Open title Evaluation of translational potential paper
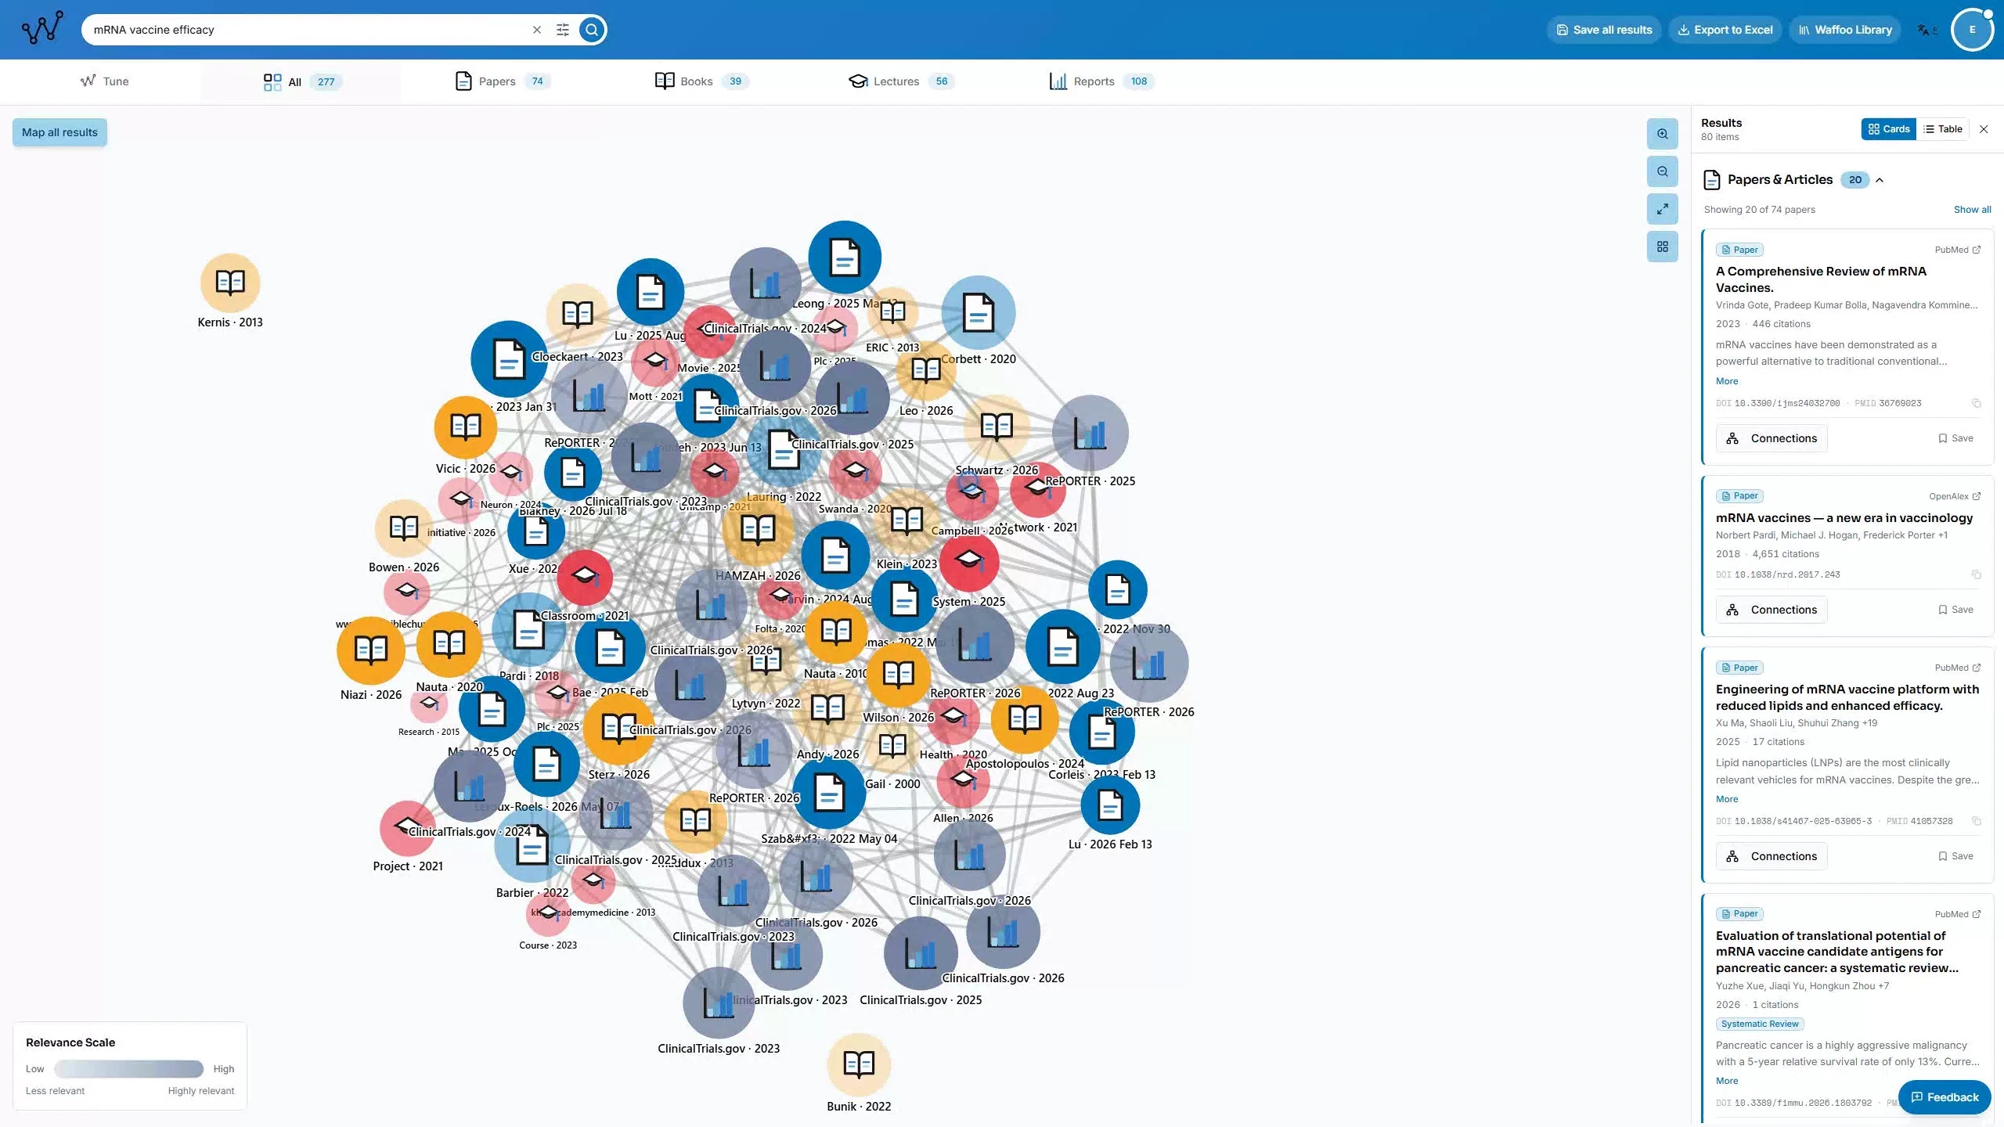The image size is (2004, 1127). pyautogui.click(x=1836, y=952)
